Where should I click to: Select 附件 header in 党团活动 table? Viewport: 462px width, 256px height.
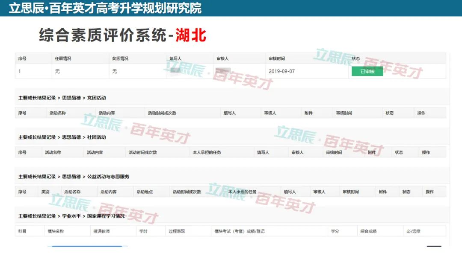pos(308,113)
